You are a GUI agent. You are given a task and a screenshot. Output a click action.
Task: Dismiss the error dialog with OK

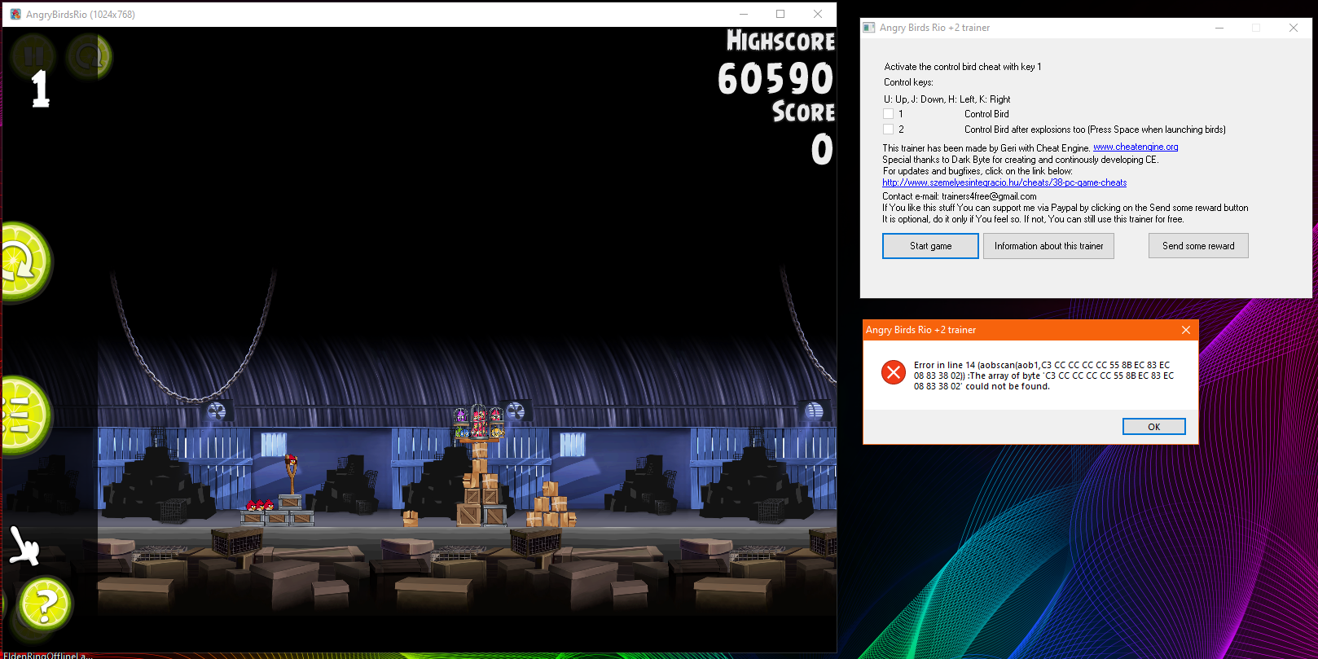(x=1153, y=427)
